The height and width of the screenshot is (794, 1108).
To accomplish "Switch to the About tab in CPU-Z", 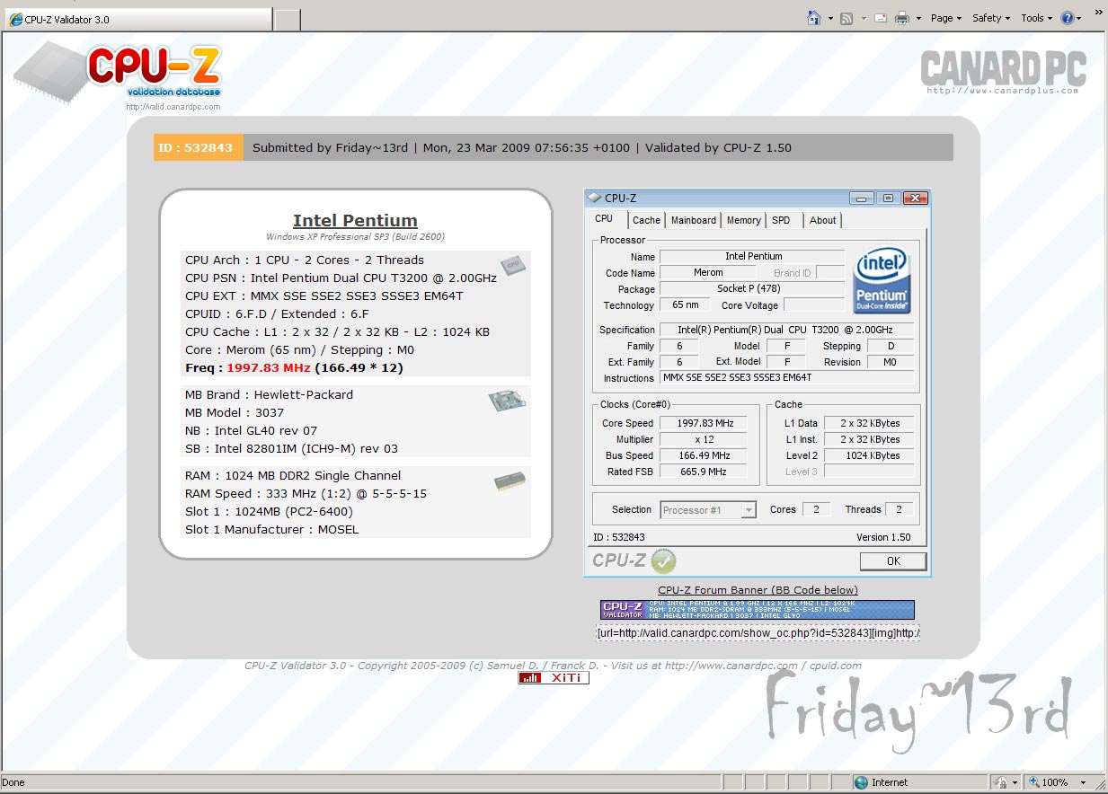I will point(822,220).
